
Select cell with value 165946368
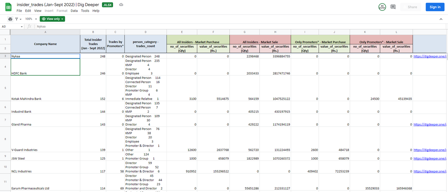pos(397,182)
